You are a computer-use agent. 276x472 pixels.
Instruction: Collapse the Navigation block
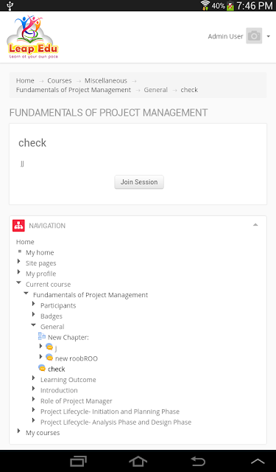tap(255, 225)
